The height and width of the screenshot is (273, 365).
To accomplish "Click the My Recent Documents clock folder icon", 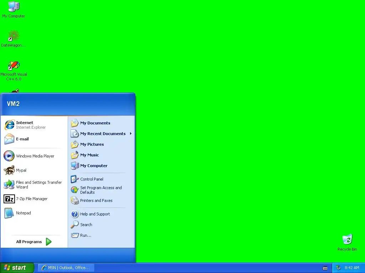I will tap(75, 134).
